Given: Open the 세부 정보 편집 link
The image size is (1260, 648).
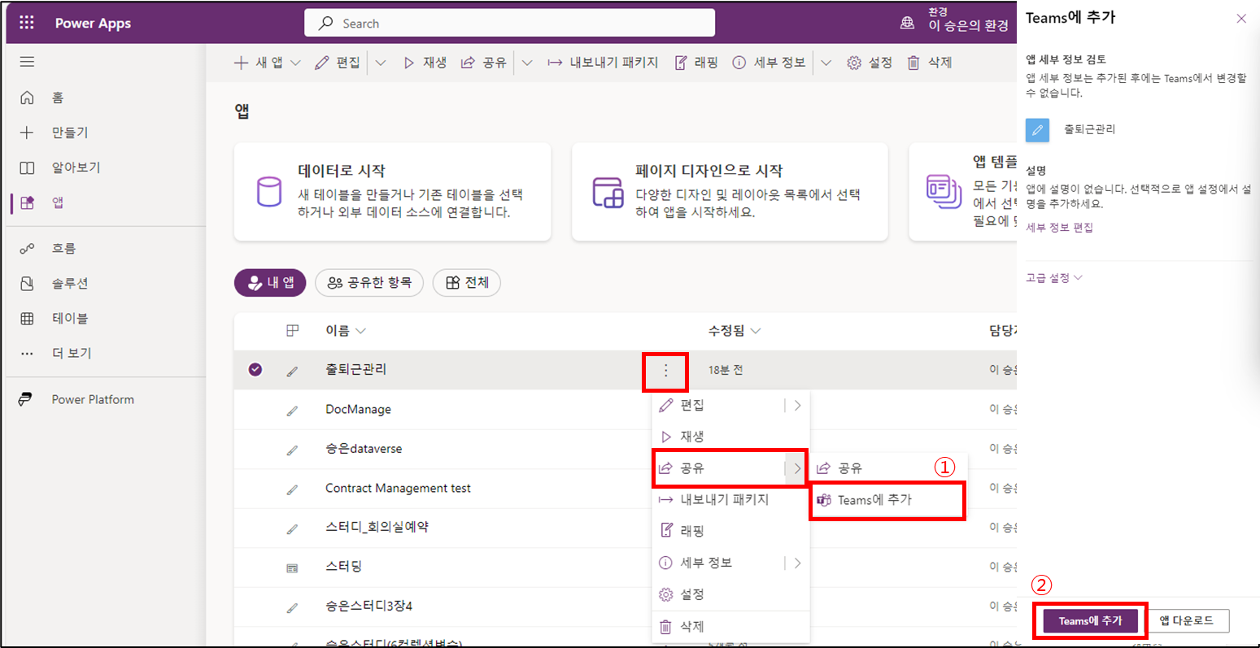Looking at the screenshot, I should pyautogui.click(x=1060, y=228).
